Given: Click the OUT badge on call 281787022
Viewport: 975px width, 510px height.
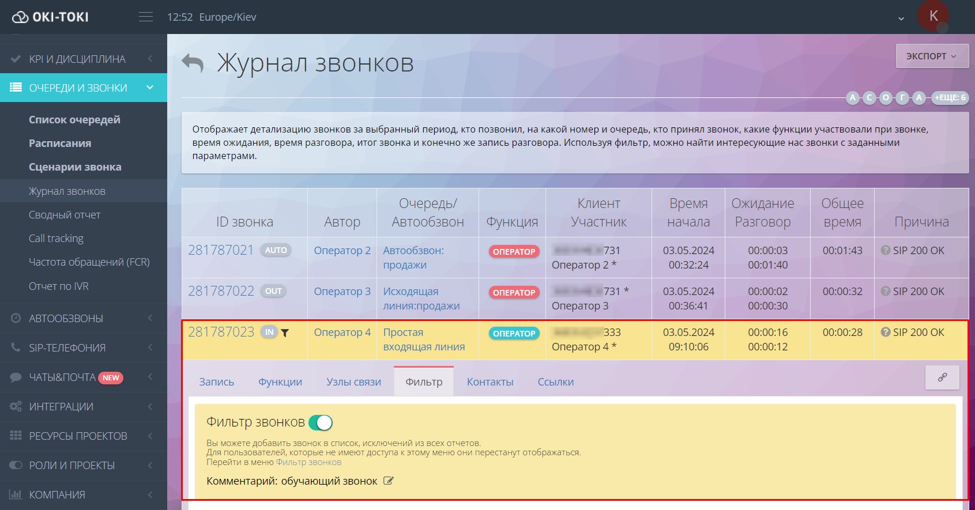Looking at the screenshot, I should [x=273, y=291].
